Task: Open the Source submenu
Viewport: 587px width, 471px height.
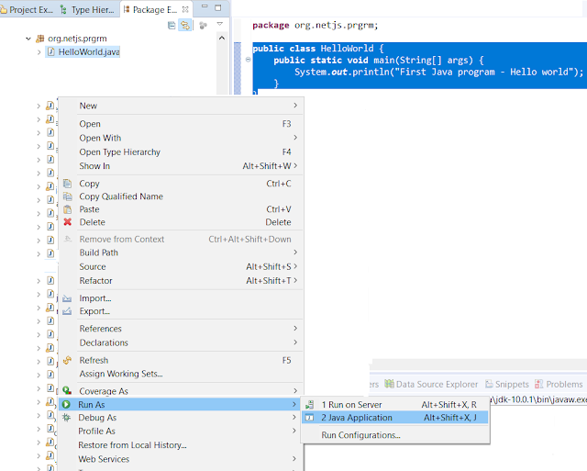Action: (181, 267)
